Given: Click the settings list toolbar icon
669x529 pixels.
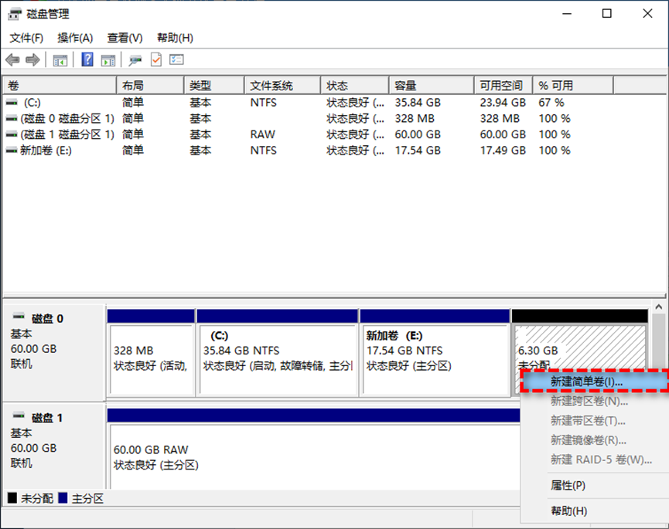Looking at the screenshot, I should (x=176, y=59).
